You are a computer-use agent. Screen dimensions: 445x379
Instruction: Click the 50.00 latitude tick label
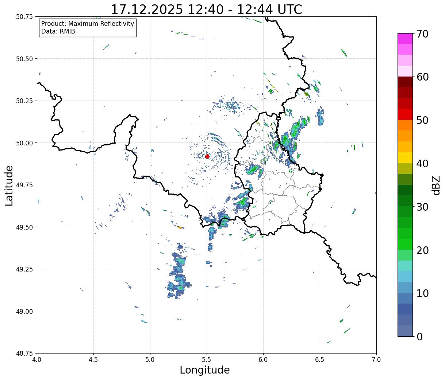(x=24, y=143)
